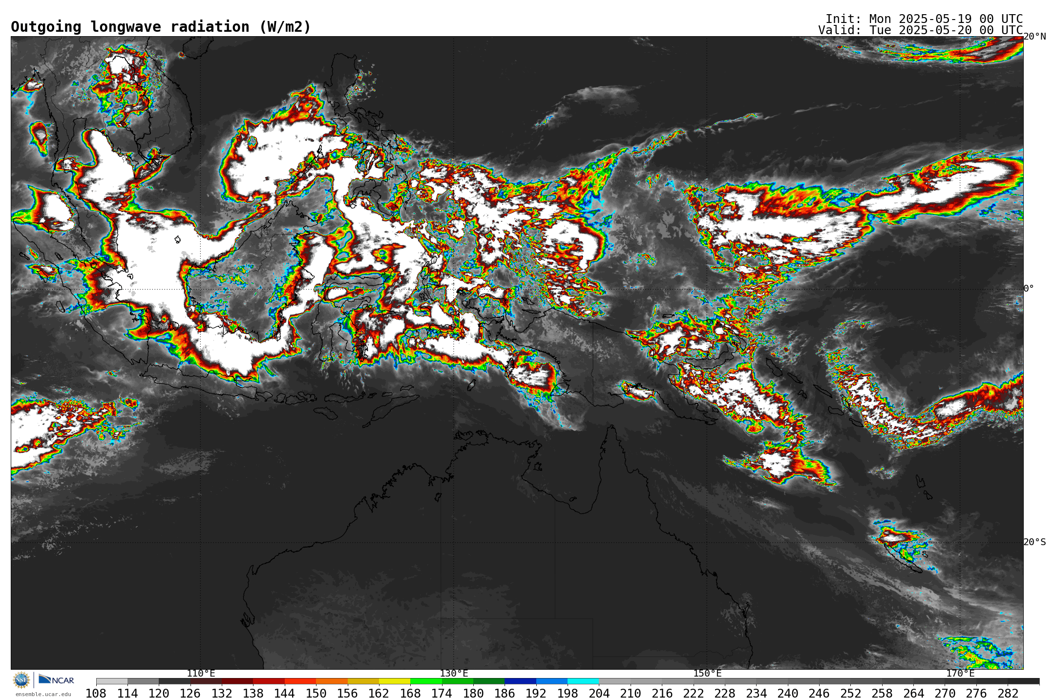The height and width of the screenshot is (700, 1055).
Task: Click the colorbar value 198
Action: (x=568, y=693)
